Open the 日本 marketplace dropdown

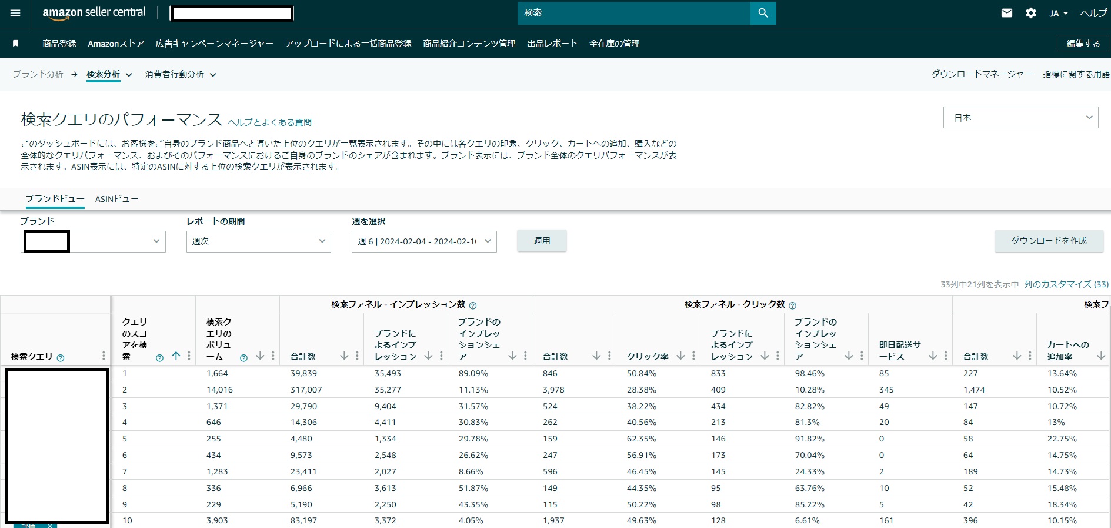[x=1020, y=118]
